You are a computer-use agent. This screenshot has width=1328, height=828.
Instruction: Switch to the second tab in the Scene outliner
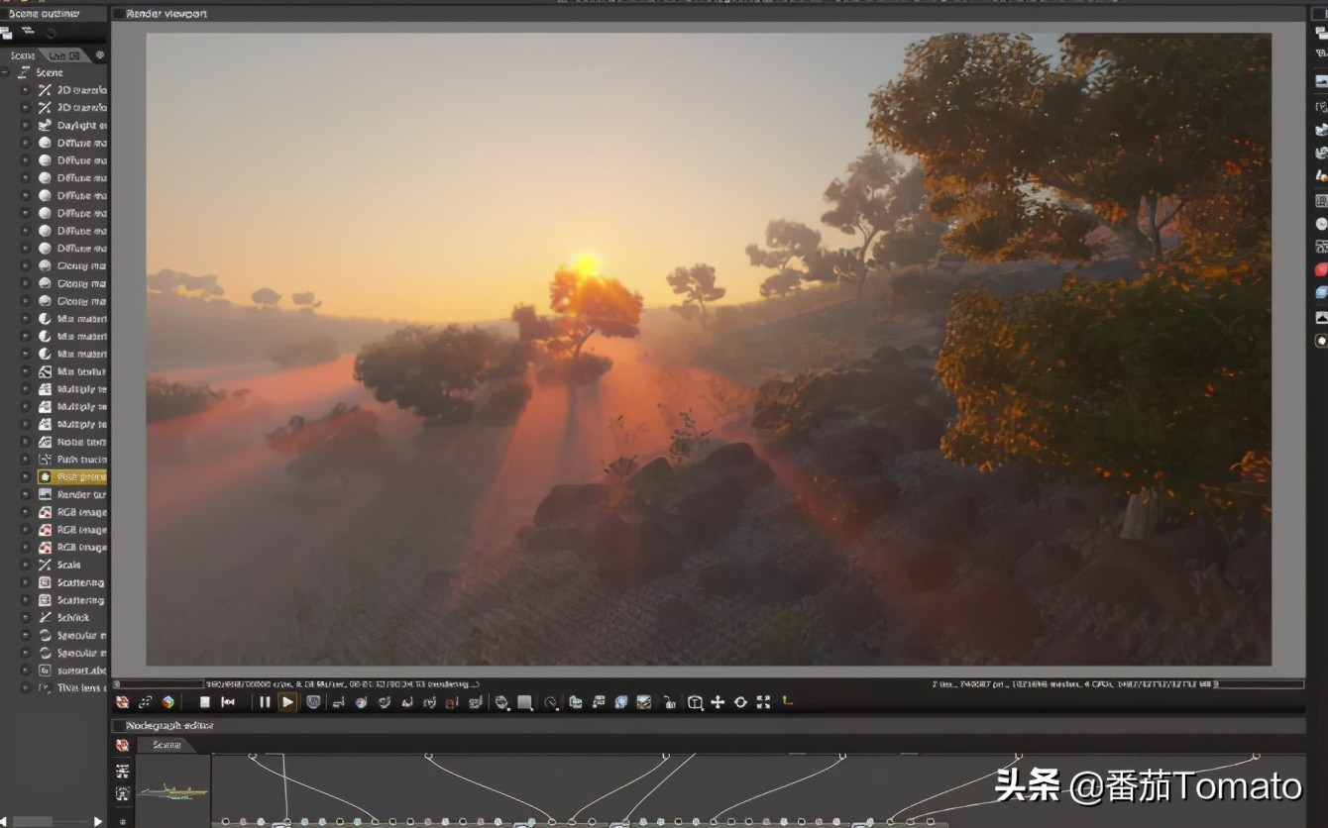tap(64, 54)
